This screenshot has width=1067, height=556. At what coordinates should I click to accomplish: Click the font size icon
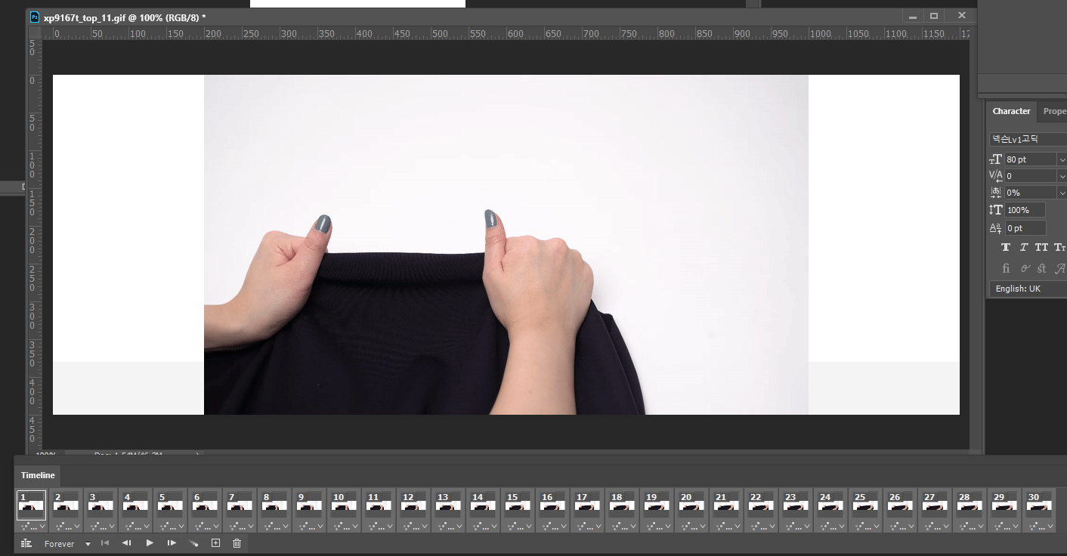click(996, 159)
